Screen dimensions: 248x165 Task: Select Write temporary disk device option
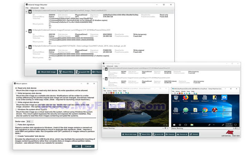click(x=16, y=93)
